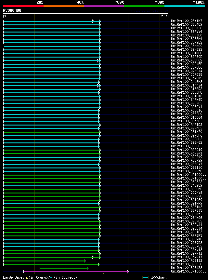This screenshot has height=280, width=208.
Task: Click the purple alignment bar in the last row
Action: [x=75, y=272]
